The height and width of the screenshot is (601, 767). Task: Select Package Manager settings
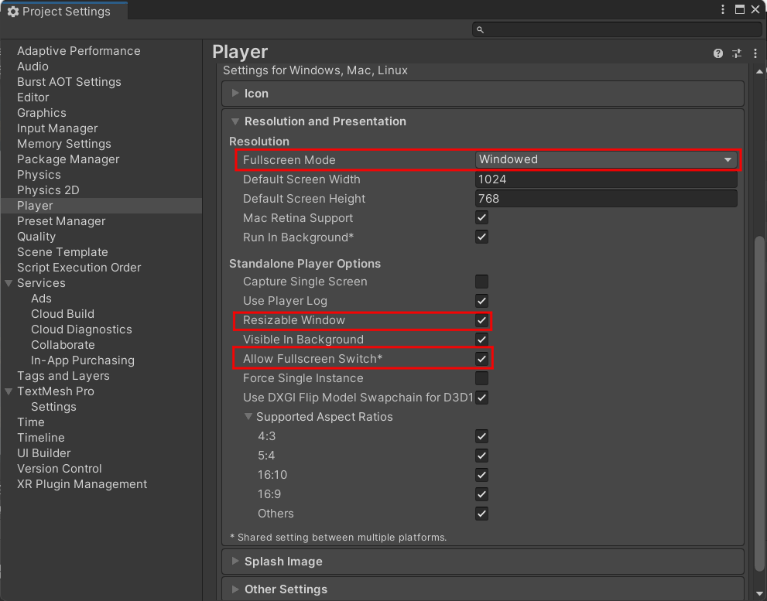pyautogui.click(x=68, y=159)
